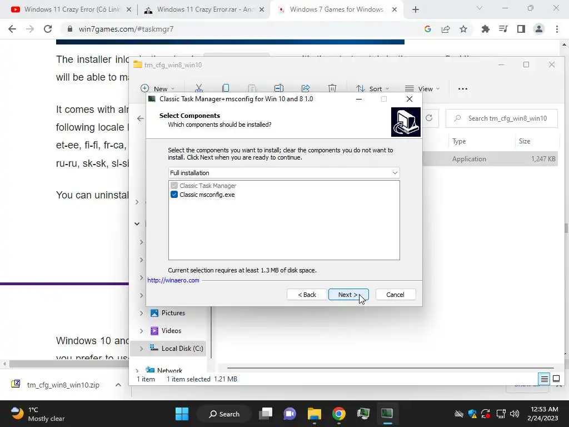Open the winaero.com link
The height and width of the screenshot is (427, 569).
(x=173, y=280)
